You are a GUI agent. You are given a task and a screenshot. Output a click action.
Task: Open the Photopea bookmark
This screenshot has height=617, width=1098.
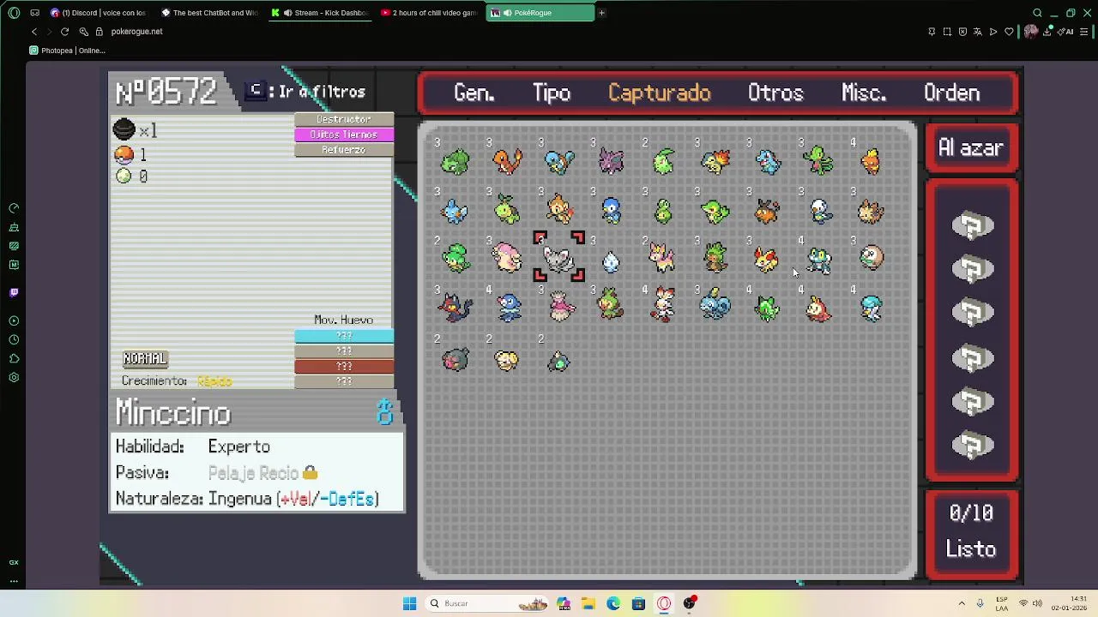pyautogui.click(x=68, y=51)
